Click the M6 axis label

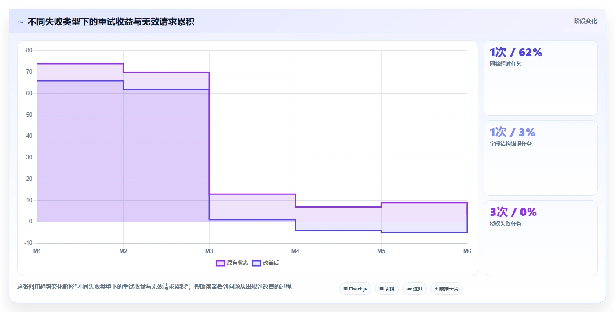pyautogui.click(x=467, y=251)
